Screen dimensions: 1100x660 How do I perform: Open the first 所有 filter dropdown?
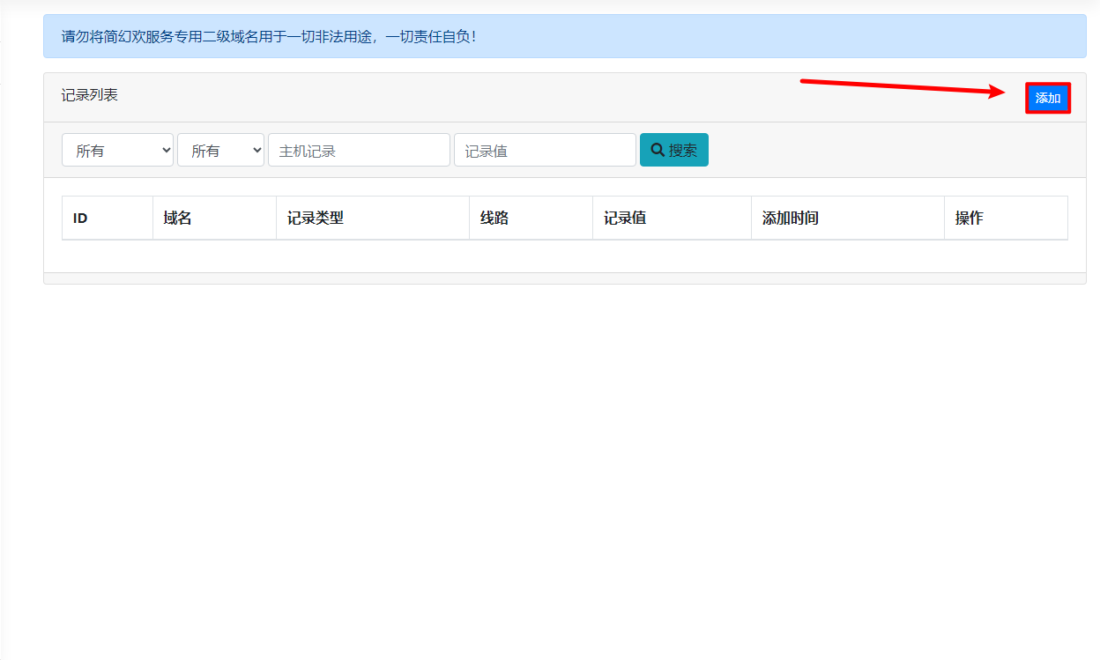[117, 151]
